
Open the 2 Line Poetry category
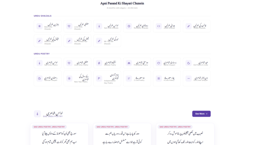click(x=137, y=79)
